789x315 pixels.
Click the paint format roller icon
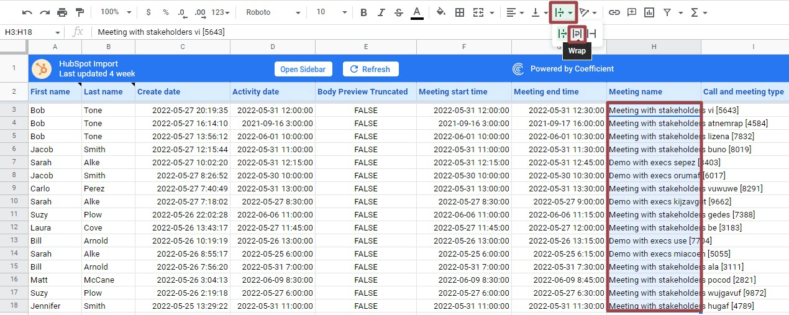click(x=80, y=12)
